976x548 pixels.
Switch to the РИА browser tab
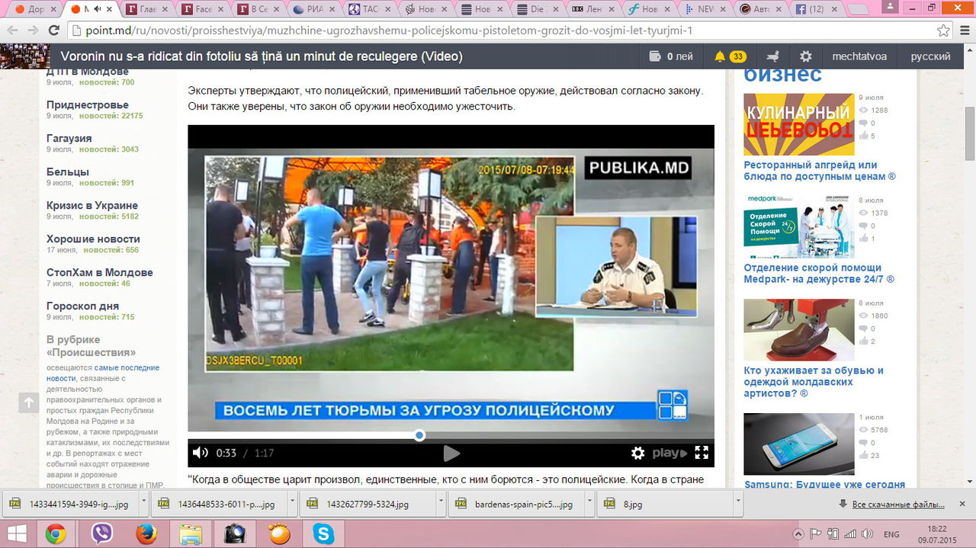[x=315, y=10]
